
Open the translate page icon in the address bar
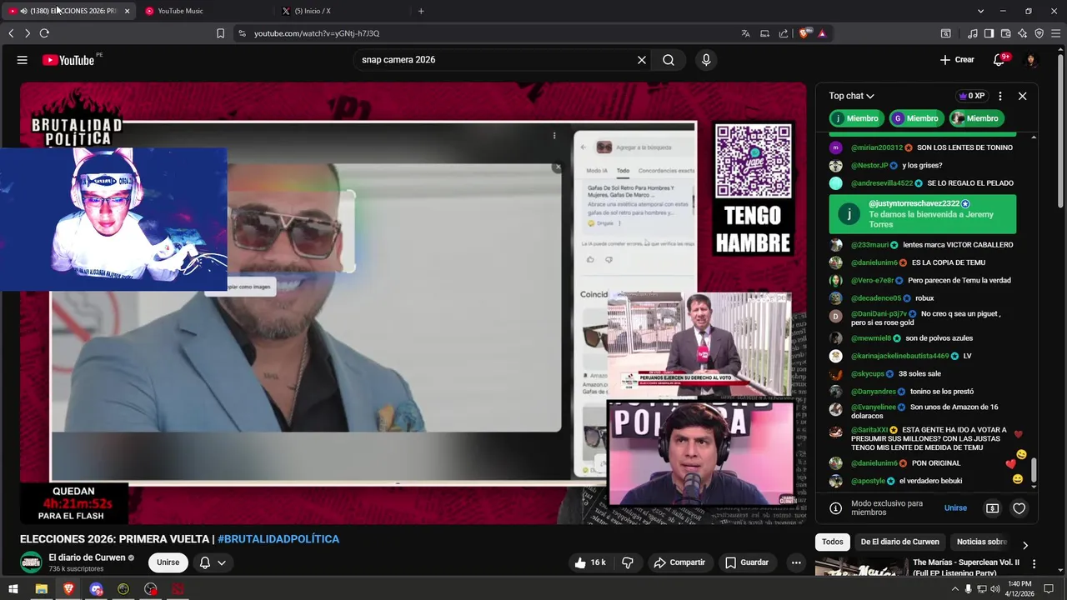[746, 33]
